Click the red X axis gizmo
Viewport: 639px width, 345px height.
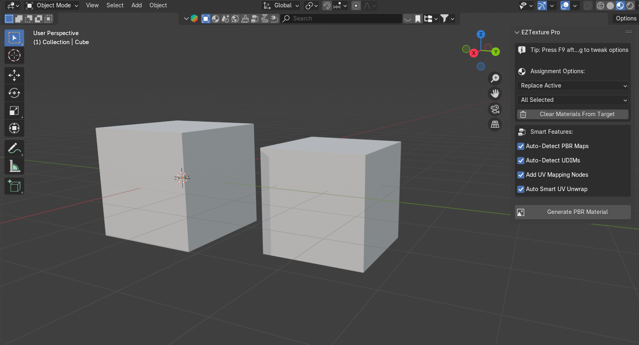pyautogui.click(x=474, y=53)
